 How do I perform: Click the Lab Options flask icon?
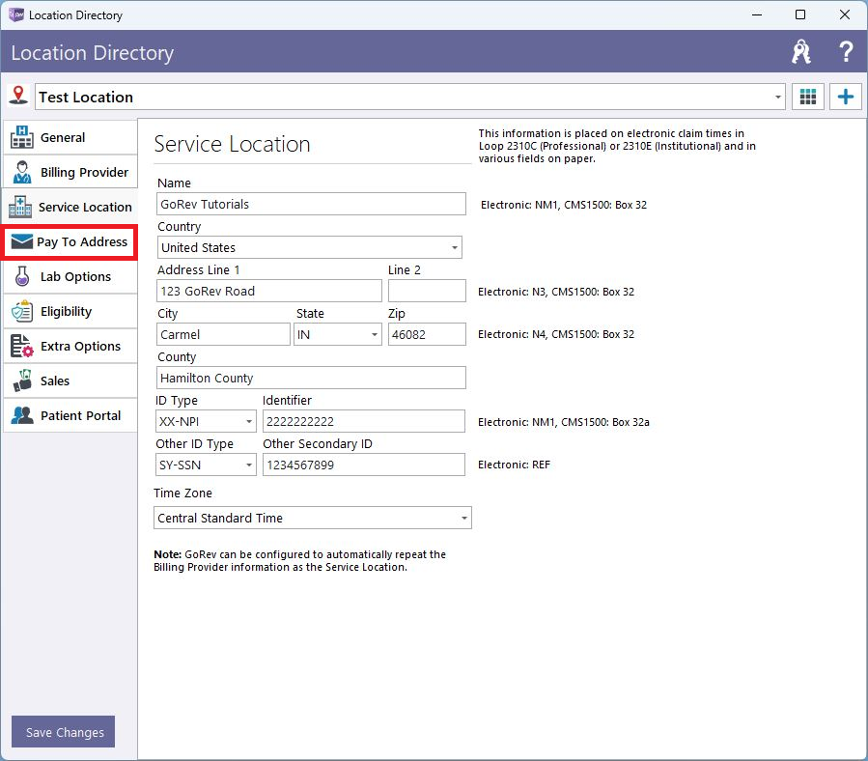pyautogui.click(x=22, y=276)
